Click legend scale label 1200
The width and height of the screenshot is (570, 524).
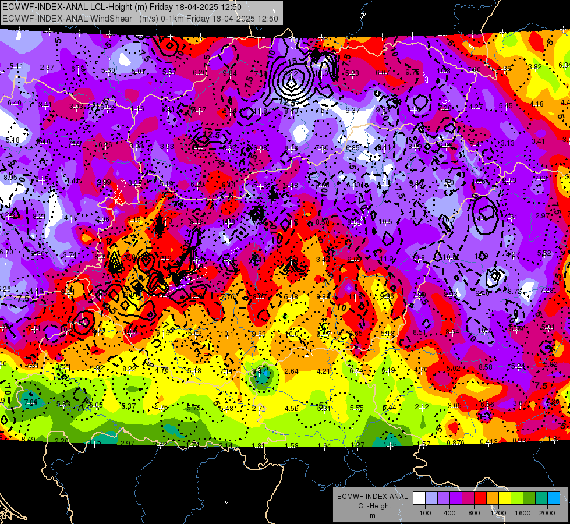[x=498, y=513]
